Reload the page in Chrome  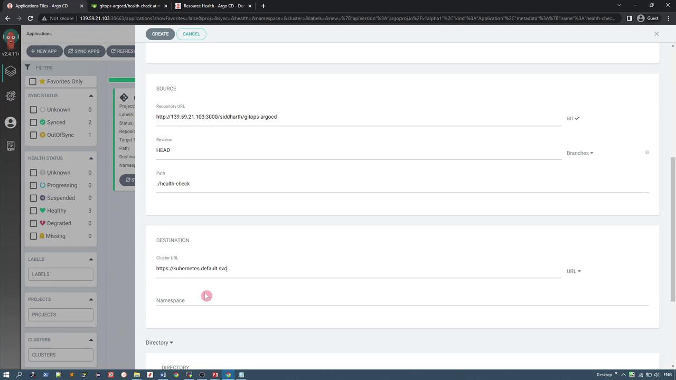pos(30,18)
